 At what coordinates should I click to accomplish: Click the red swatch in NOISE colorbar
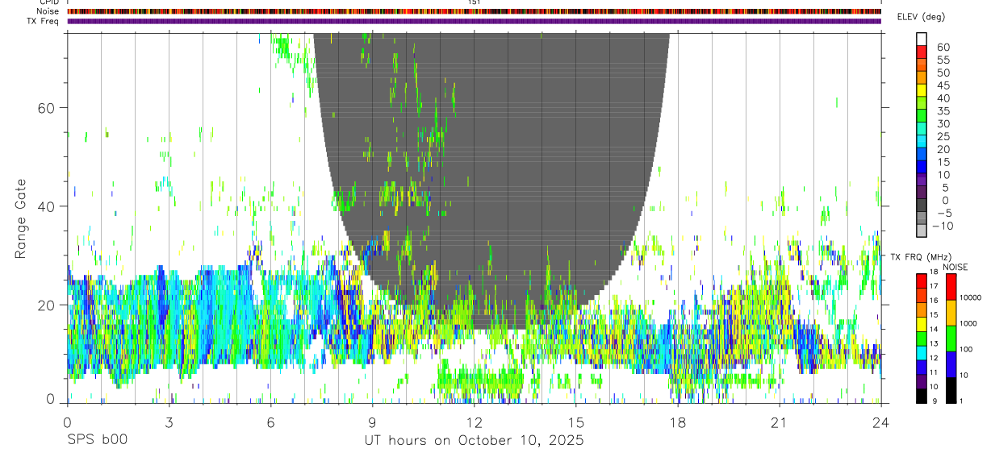tap(951, 287)
